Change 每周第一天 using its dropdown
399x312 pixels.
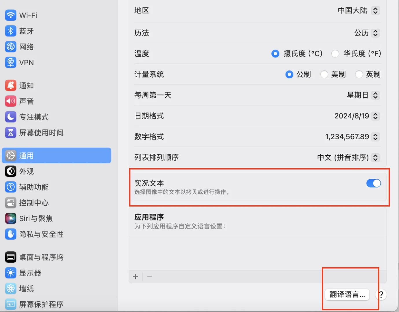click(x=375, y=95)
